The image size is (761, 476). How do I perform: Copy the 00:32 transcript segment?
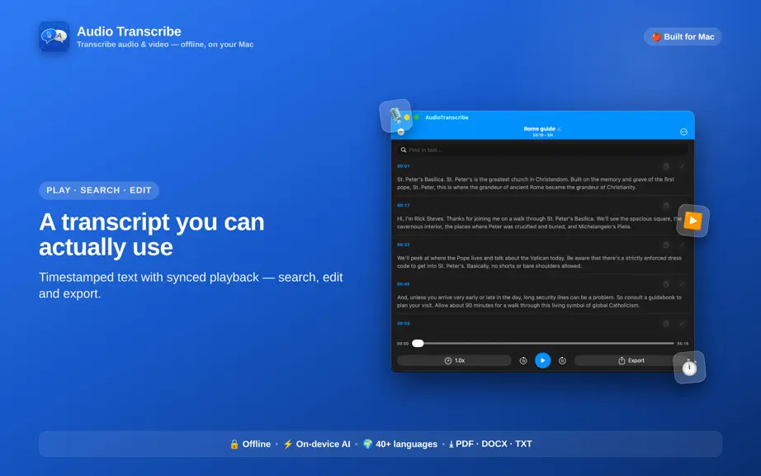666,245
